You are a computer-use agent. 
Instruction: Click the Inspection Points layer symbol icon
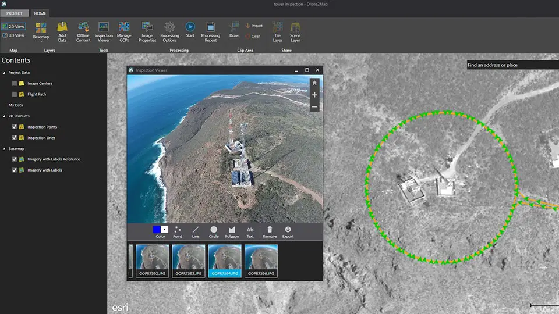click(x=22, y=127)
